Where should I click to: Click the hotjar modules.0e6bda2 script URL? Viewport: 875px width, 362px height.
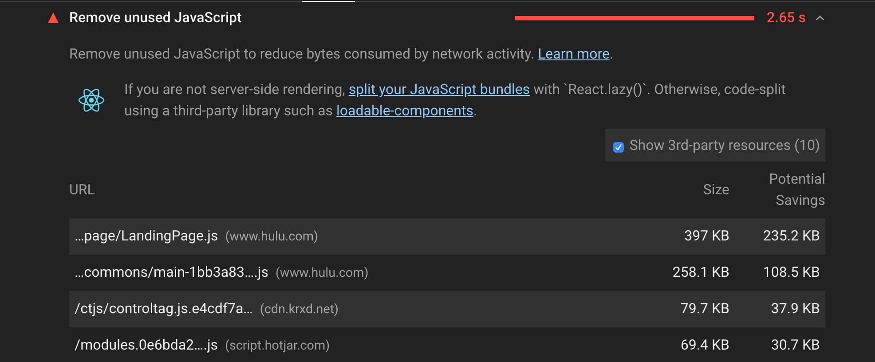tap(146, 345)
